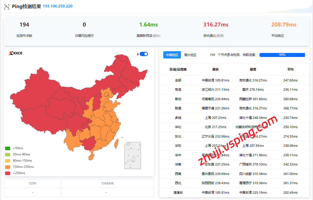Select Taiwan island on the map
The width and height of the screenshot is (313, 200).
click(x=117, y=143)
